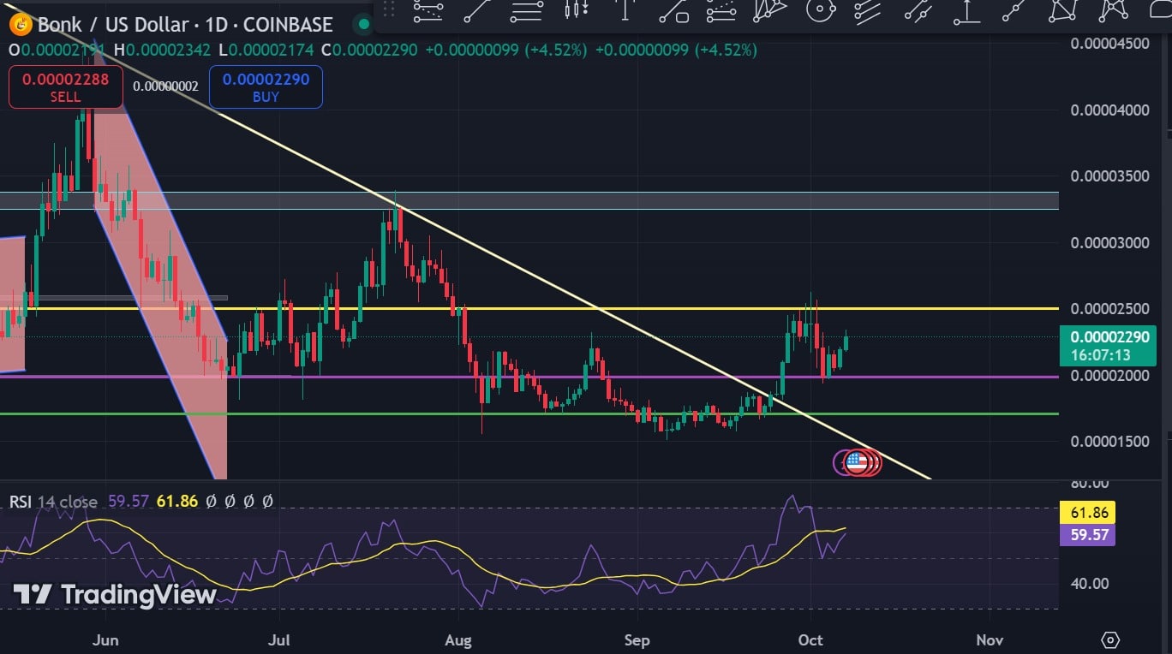Click the SELL 0.00002288 button

coord(65,87)
